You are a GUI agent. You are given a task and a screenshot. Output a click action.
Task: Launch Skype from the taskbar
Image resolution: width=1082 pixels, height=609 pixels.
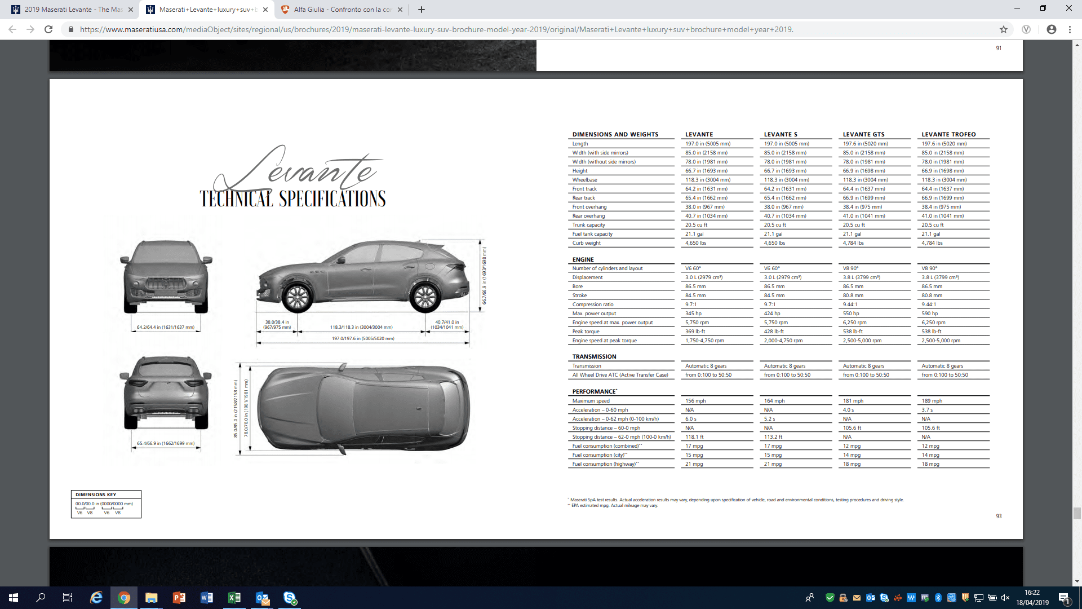(290, 598)
